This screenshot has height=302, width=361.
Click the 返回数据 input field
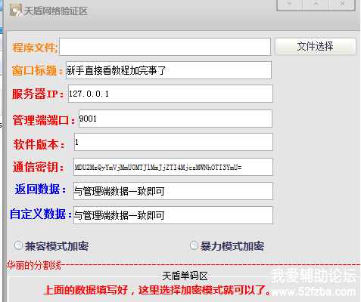173,191
